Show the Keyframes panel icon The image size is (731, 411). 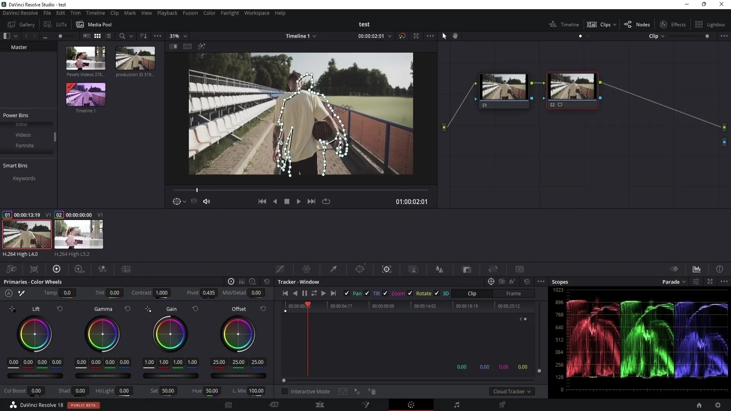674,269
